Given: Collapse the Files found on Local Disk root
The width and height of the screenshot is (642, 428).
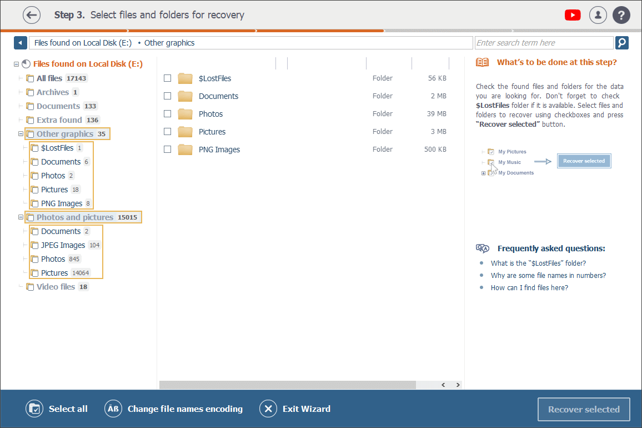Looking at the screenshot, I should coord(17,64).
